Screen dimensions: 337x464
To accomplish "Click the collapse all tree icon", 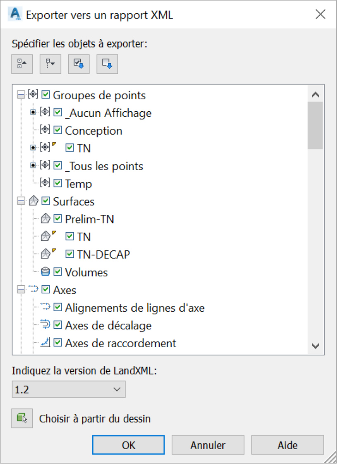I will [x=22, y=64].
